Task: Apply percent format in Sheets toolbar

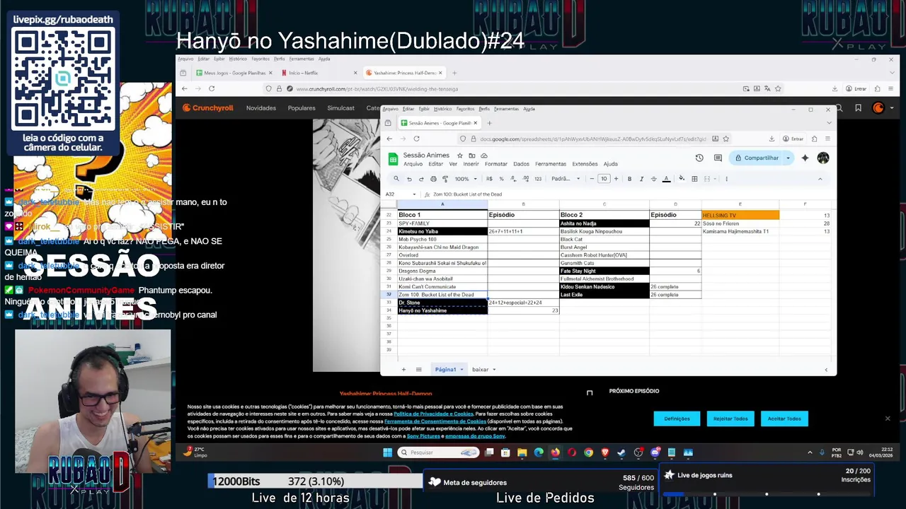Action: click(501, 179)
